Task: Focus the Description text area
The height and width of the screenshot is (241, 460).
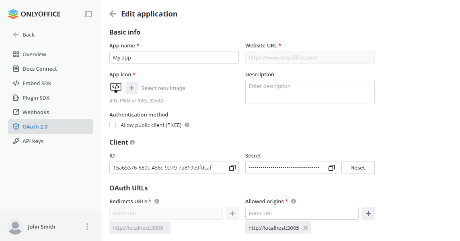Action: coord(310,92)
